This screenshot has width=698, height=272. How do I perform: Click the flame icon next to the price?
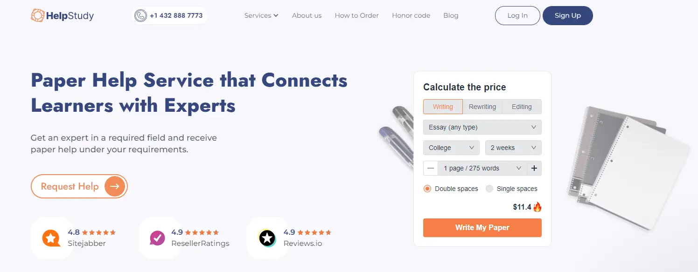coord(538,206)
